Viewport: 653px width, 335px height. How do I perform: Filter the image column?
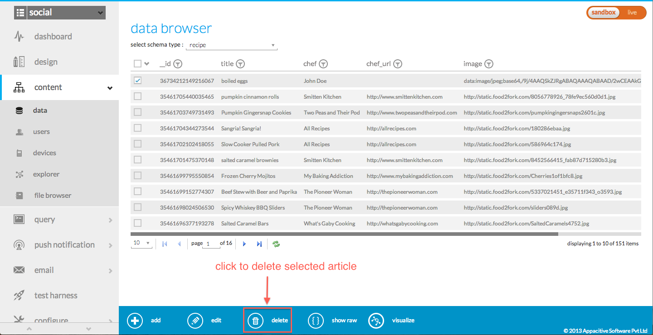(489, 64)
